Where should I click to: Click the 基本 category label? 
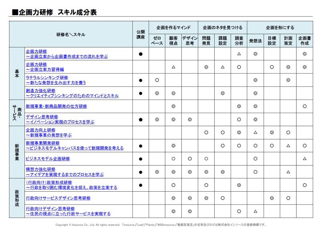(17, 74)
